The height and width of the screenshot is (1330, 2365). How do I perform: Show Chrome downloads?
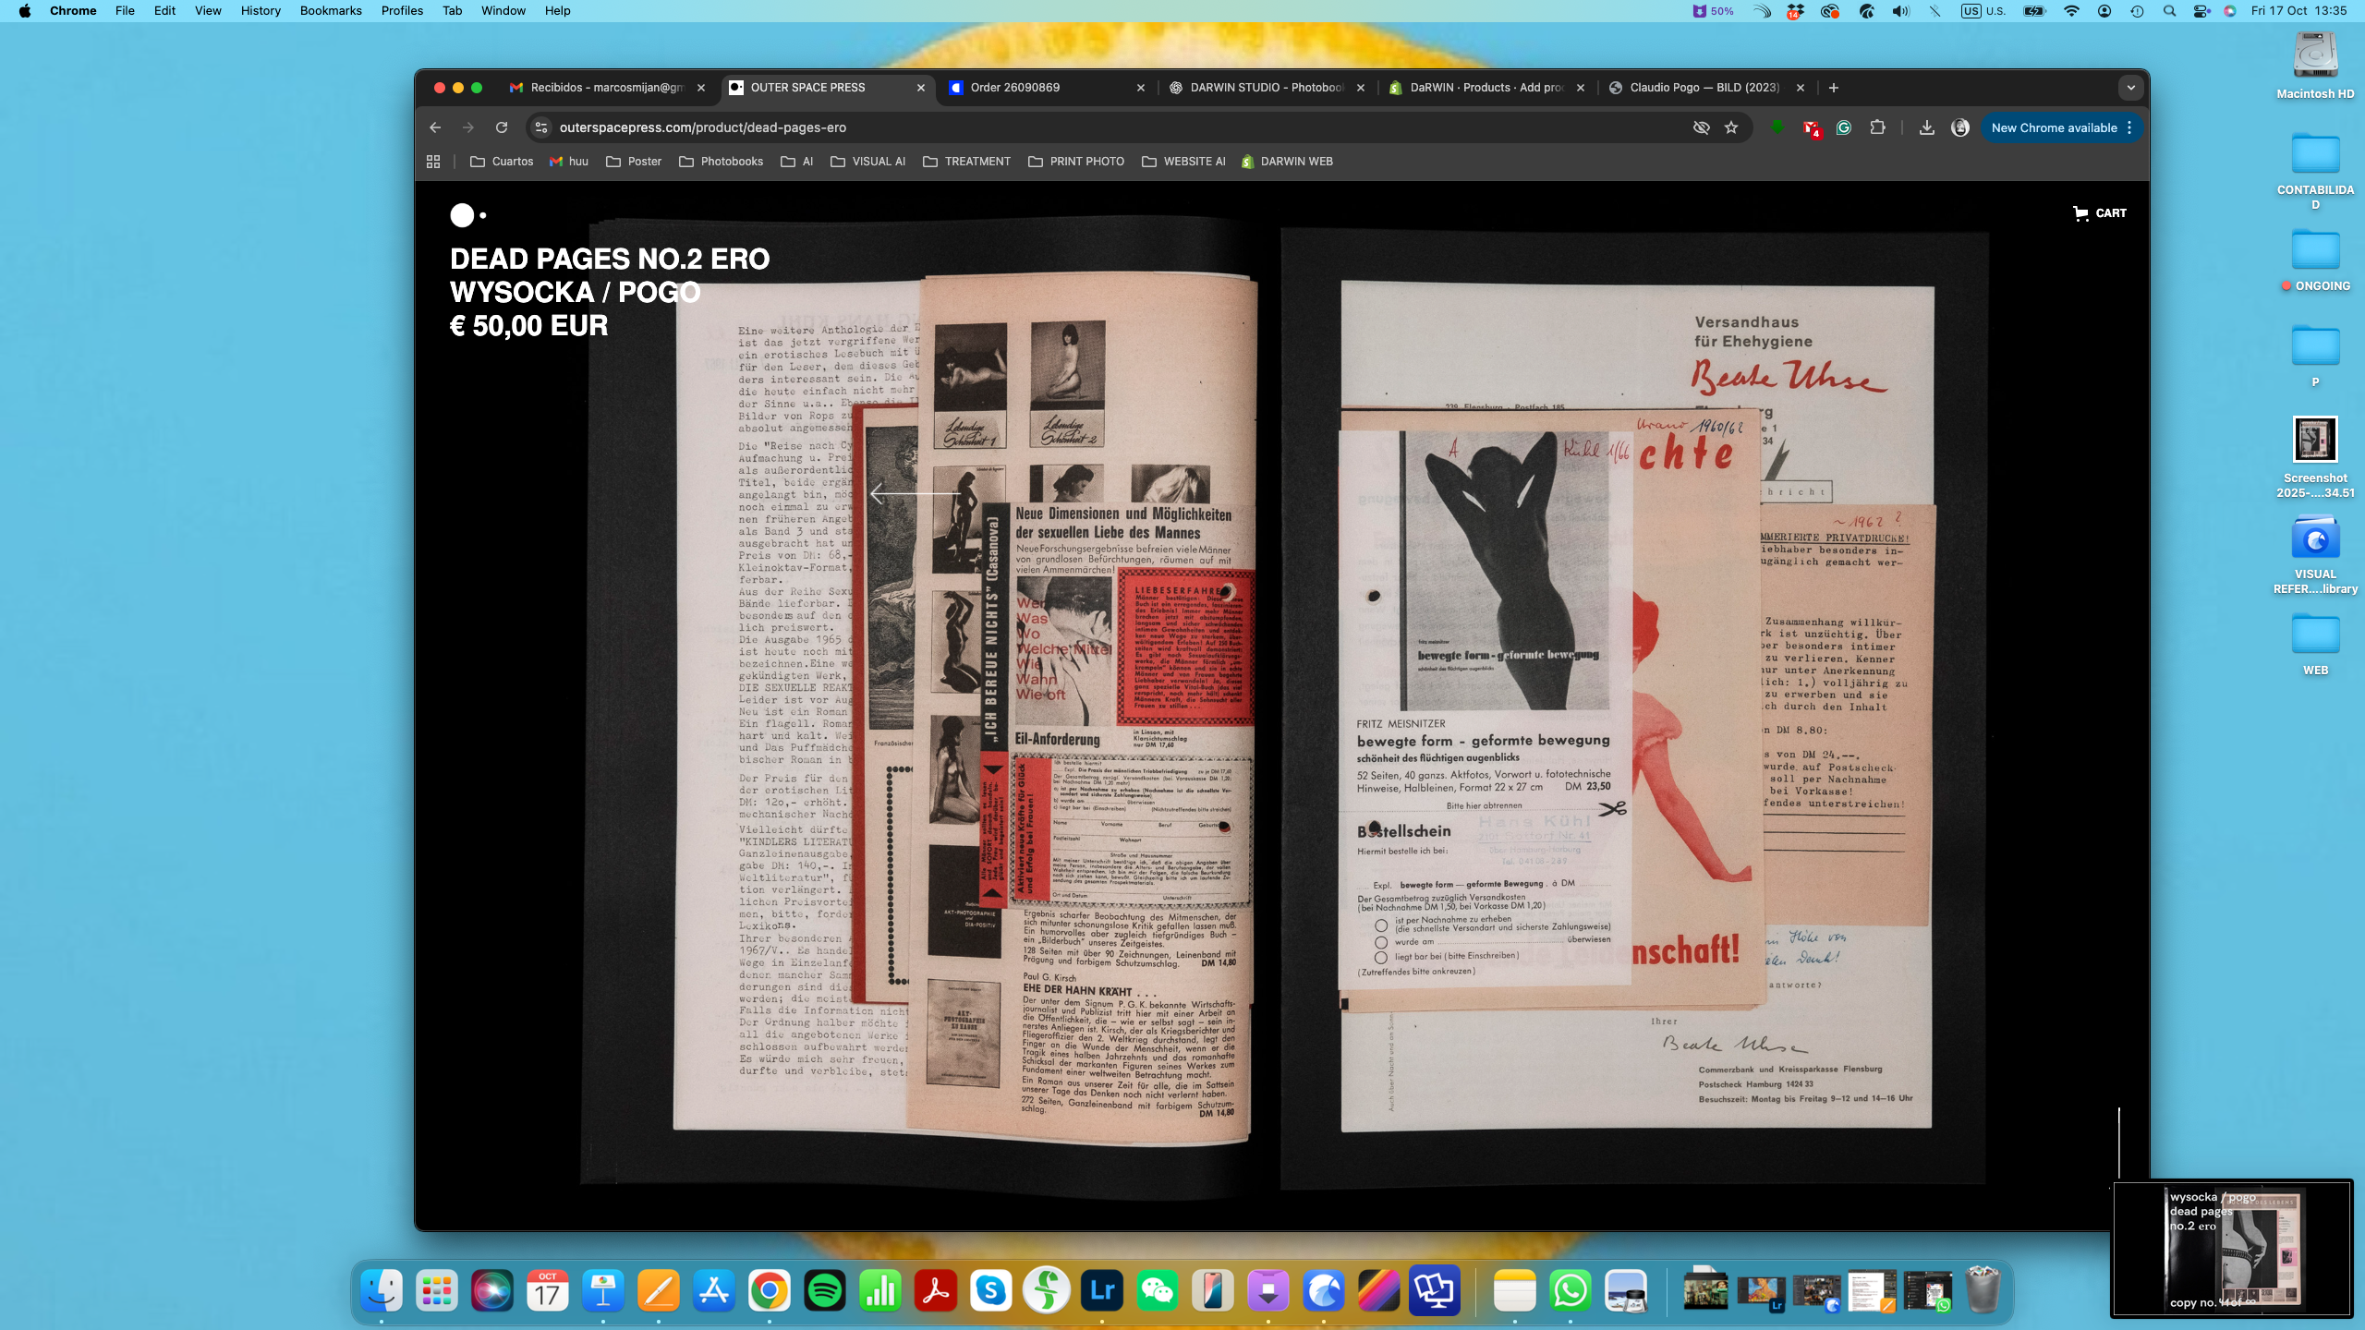pyautogui.click(x=1926, y=127)
